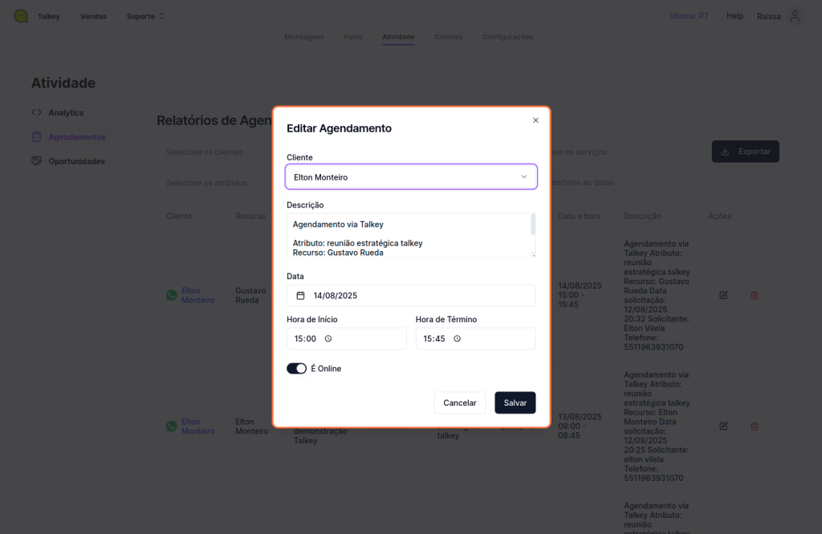The height and width of the screenshot is (534, 822).
Task: Switch to the Mensagens tab
Action: point(304,37)
